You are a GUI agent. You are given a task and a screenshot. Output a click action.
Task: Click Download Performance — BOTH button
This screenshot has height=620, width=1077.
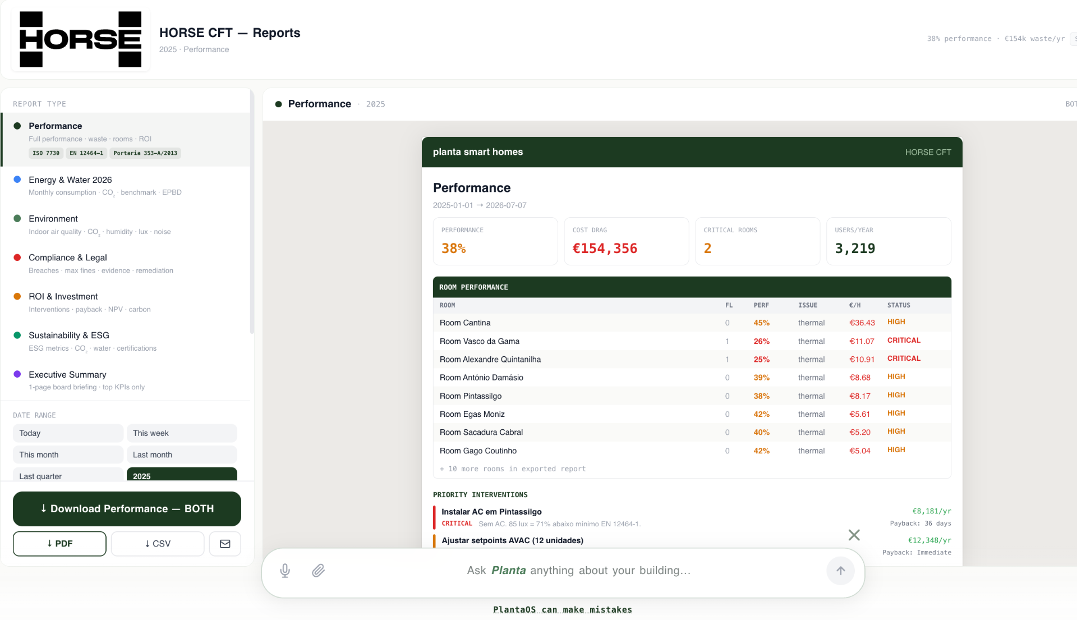[127, 509]
